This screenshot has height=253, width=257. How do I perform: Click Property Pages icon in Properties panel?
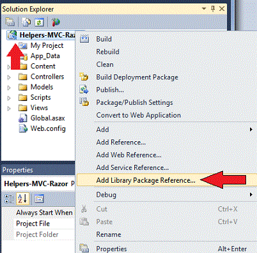[x=40, y=199]
